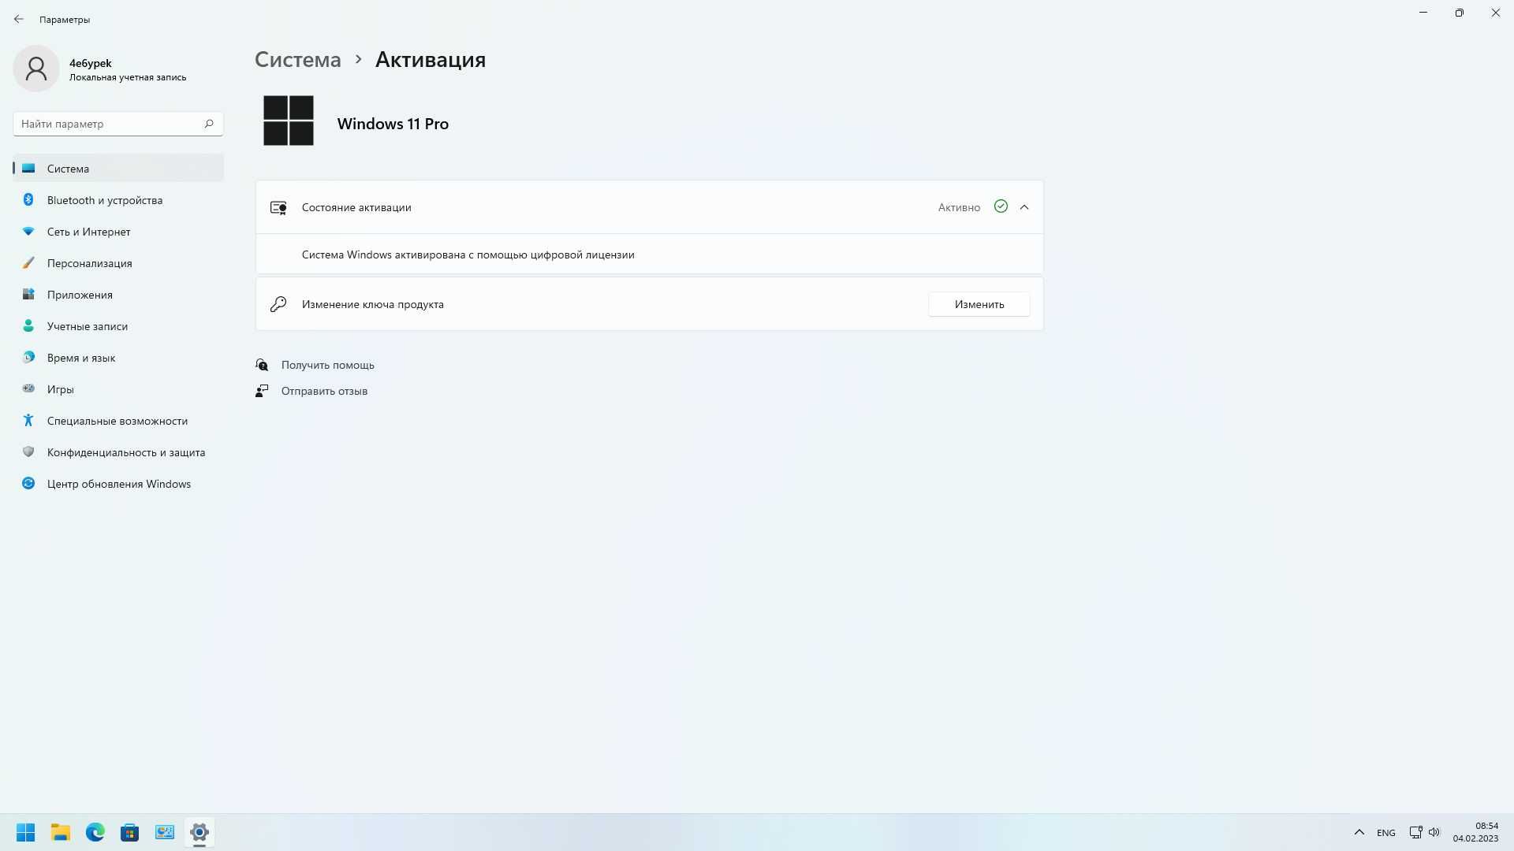Click the Windows 11 Pro edition title

393,124
